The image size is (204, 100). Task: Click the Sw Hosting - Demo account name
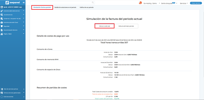[x=150, y=3]
